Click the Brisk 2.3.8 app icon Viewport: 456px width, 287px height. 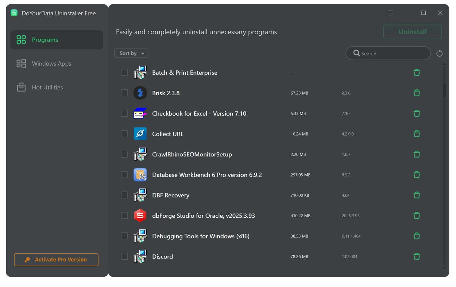pyautogui.click(x=140, y=93)
